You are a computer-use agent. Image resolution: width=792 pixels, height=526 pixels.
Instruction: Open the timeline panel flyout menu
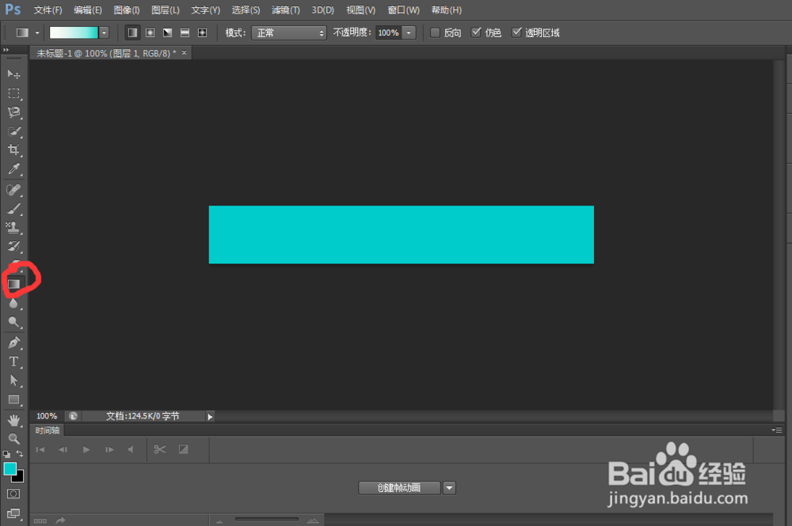coord(777,430)
